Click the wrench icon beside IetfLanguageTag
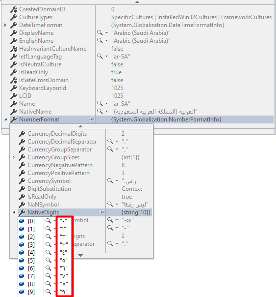The width and height of the screenshot is (276, 297). (14, 57)
